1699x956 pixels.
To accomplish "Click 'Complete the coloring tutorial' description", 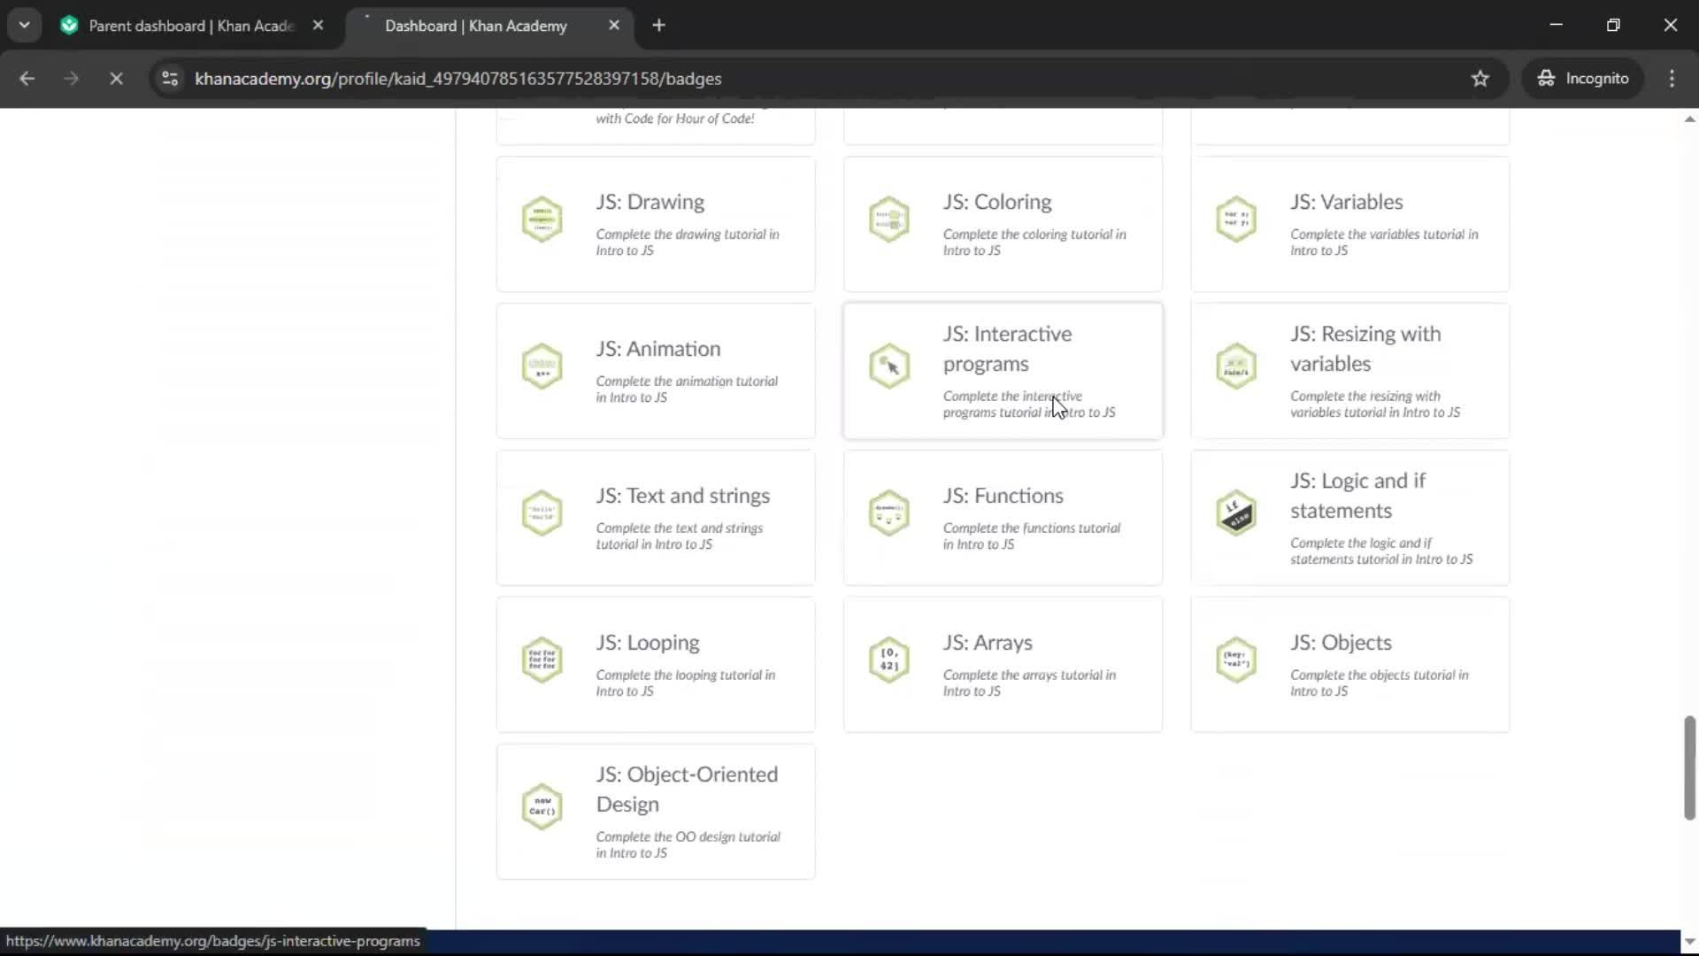I will pyautogui.click(x=1034, y=243).
